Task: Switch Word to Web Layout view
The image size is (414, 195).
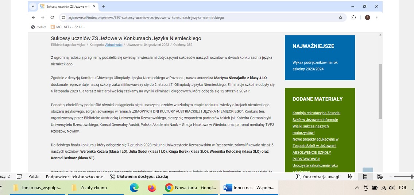Action: [380, 176]
